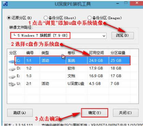Click the app logo in title bar
This screenshot has width=143, height=126.
point(5,4)
